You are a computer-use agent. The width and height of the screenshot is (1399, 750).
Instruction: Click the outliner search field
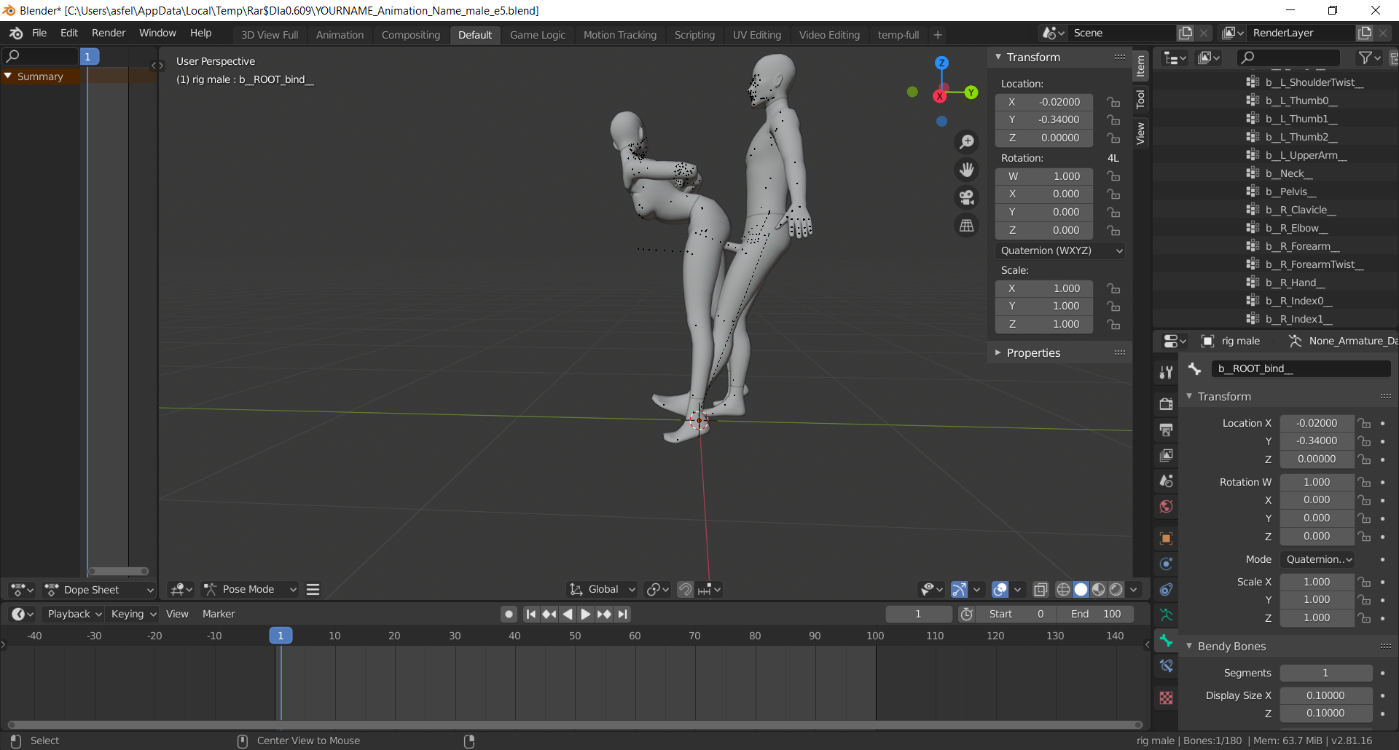click(x=1288, y=57)
